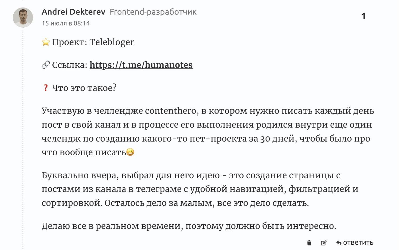This screenshot has width=399, height=250.
Task: Expand the comment timestamp 15 июля в 08:14
Action: (66, 23)
